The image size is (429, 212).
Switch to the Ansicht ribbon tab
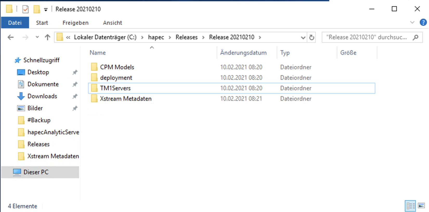coord(112,23)
